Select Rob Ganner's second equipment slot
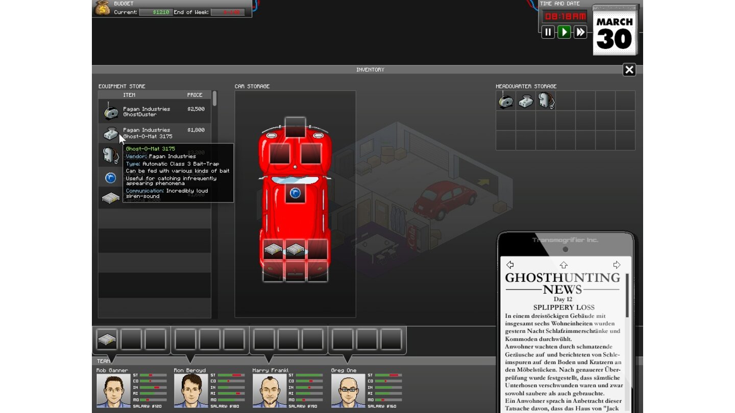 point(131,339)
